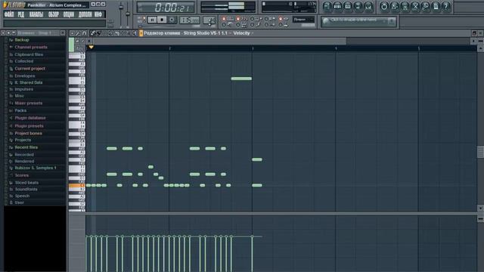Show the Browser using toolbar shortcut icon

tap(358, 6)
